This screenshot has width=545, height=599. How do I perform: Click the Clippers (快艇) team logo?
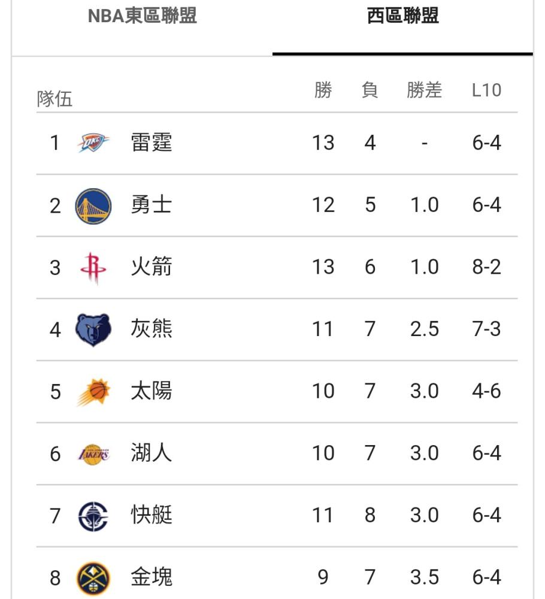click(x=93, y=516)
